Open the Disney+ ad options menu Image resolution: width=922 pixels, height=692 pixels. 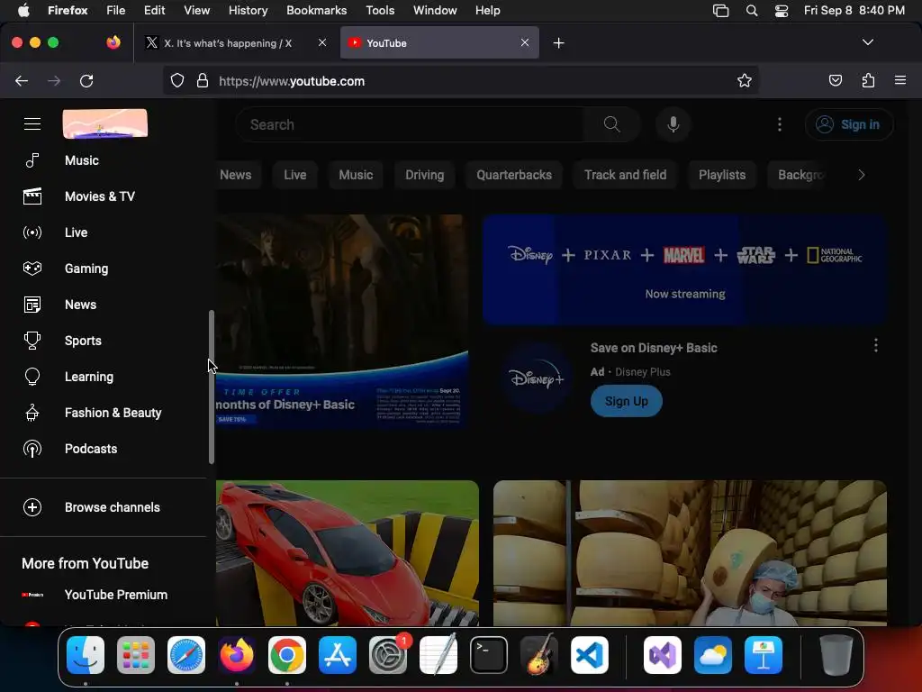click(x=875, y=345)
